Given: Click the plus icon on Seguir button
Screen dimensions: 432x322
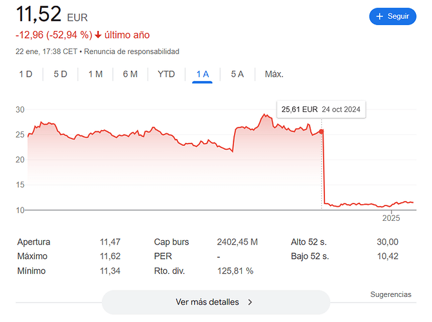Looking at the screenshot, I should [x=379, y=16].
